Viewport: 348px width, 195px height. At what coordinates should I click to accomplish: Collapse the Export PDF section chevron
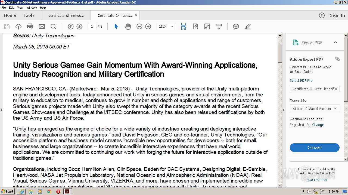tap(335, 43)
